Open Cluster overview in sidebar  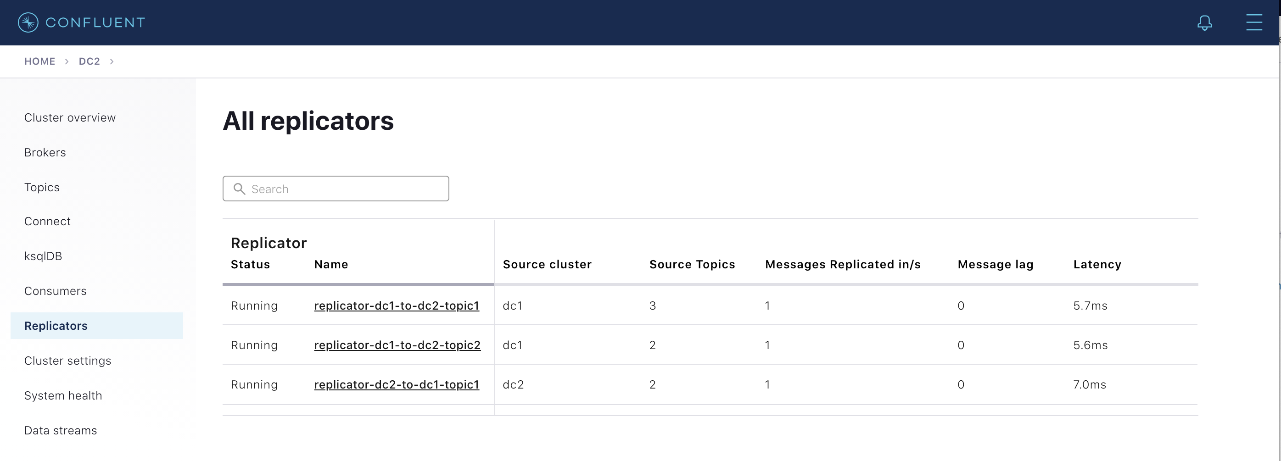(x=70, y=118)
